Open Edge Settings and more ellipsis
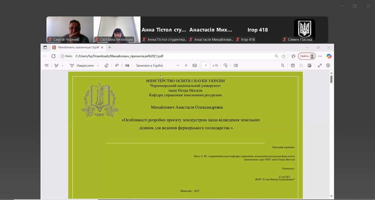 pyautogui.click(x=320, y=56)
